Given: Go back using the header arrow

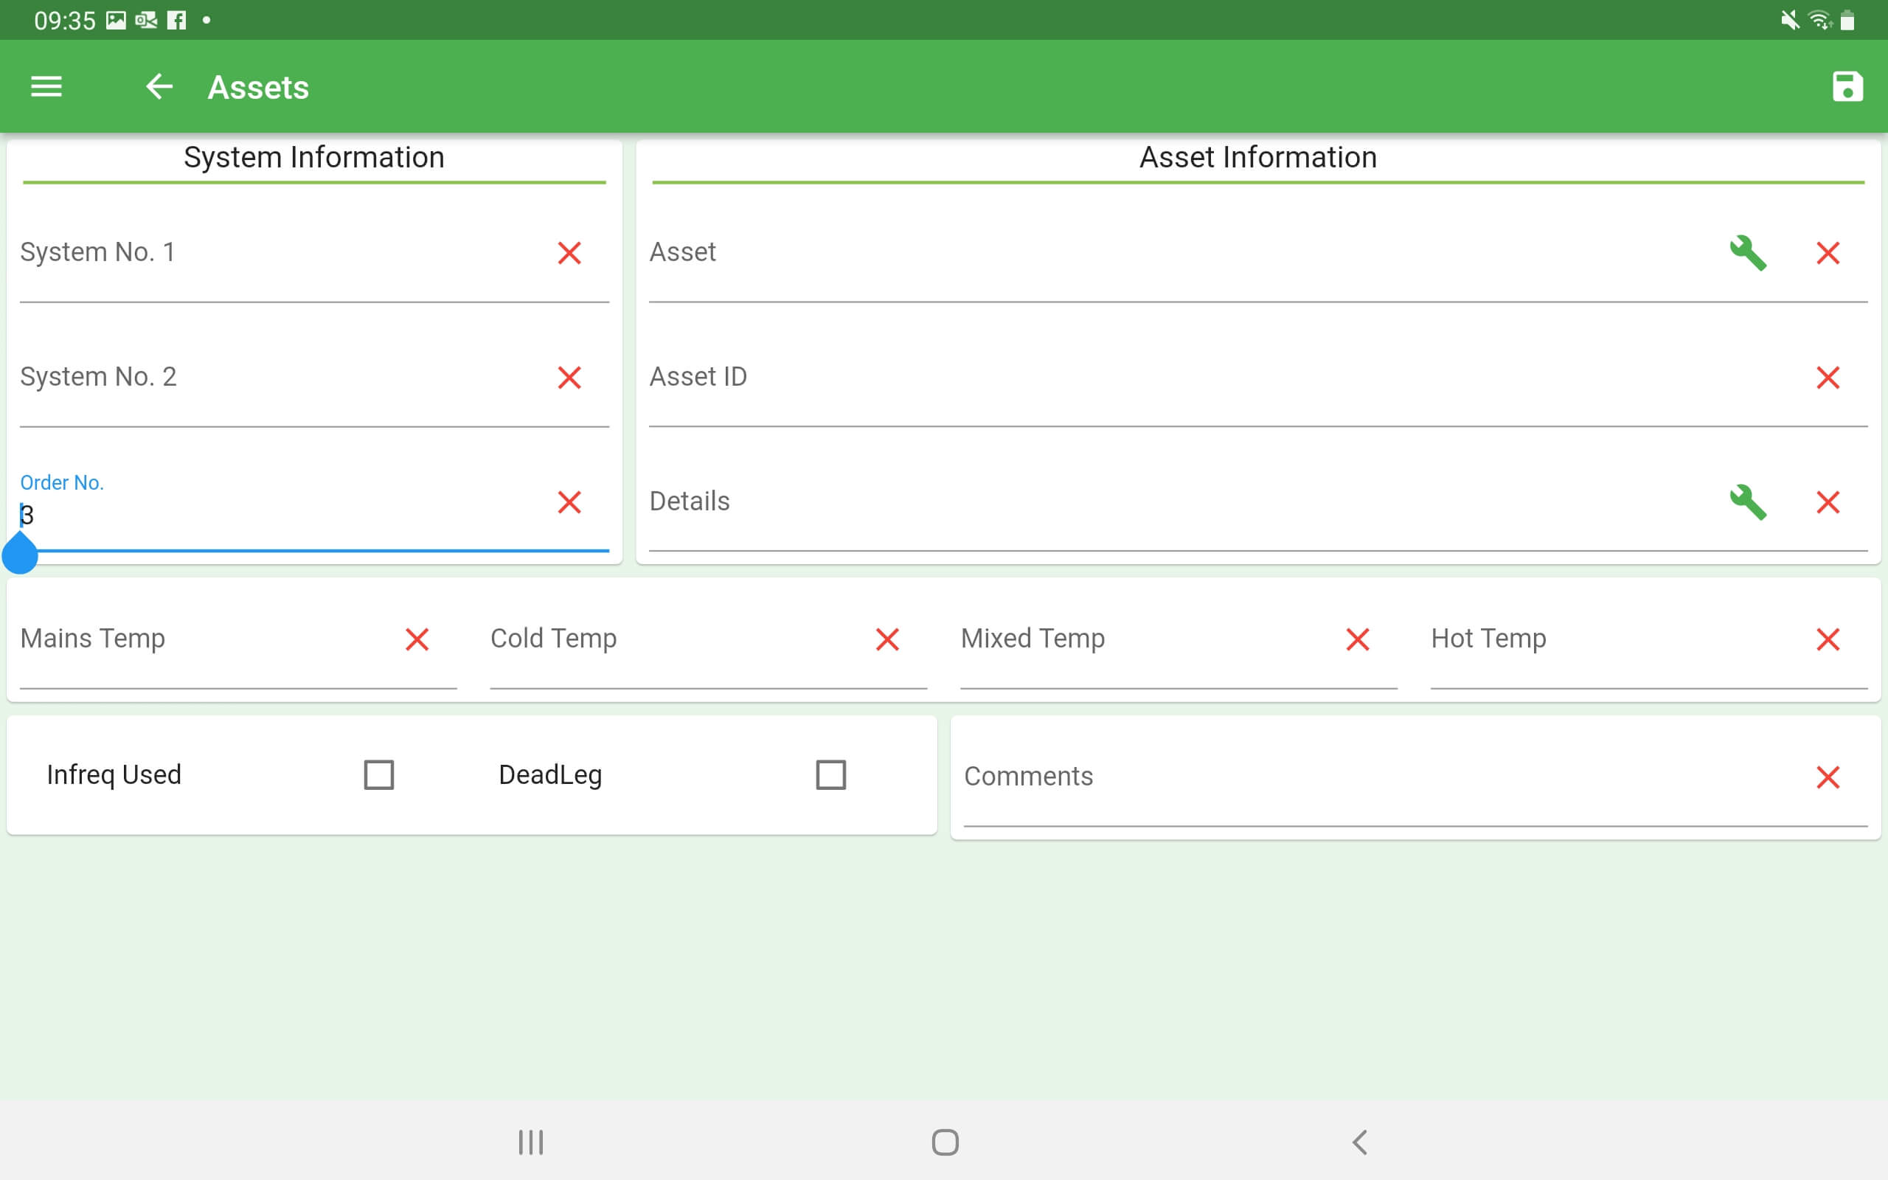Looking at the screenshot, I should pyautogui.click(x=159, y=86).
